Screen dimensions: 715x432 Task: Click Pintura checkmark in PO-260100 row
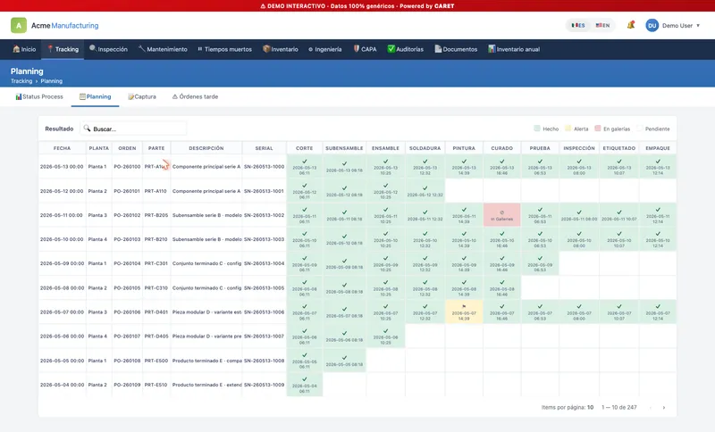pos(464,162)
